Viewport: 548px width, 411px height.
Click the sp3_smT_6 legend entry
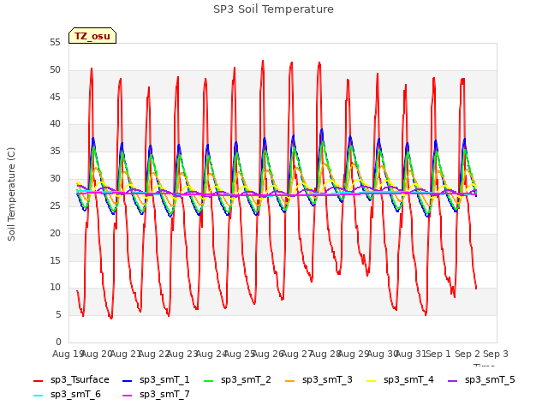point(67,394)
